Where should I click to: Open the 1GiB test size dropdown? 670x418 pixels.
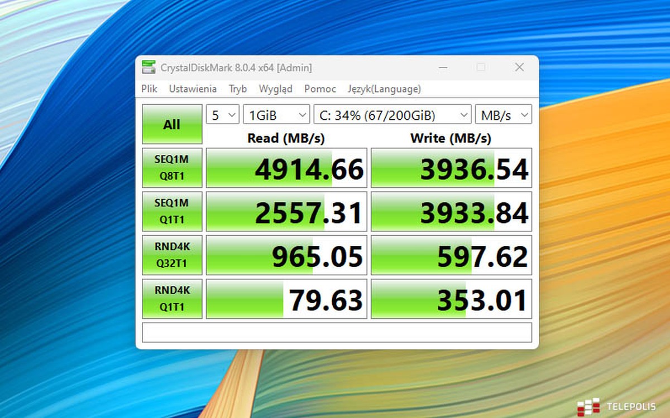click(x=276, y=115)
